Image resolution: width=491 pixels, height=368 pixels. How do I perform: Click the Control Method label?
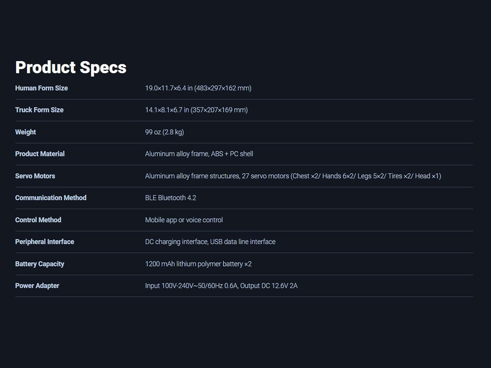[38, 220]
